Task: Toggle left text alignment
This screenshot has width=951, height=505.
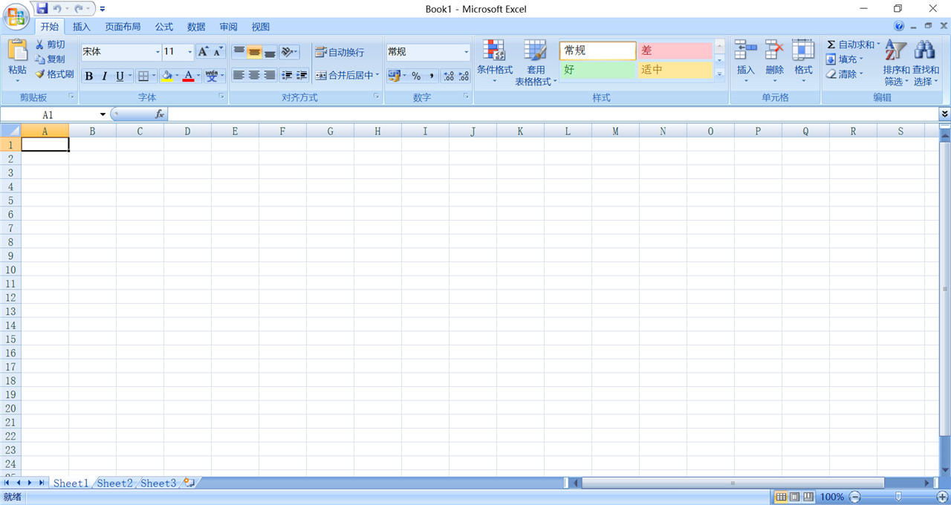Action: [x=239, y=75]
